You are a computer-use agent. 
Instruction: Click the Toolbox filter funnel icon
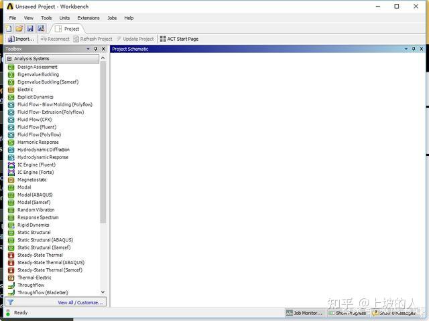11,302
